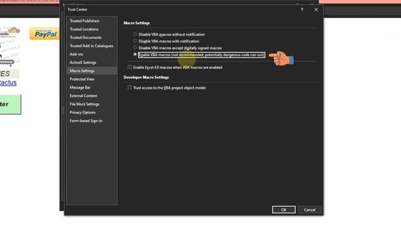The image size is (401, 225).
Task: Close the Trust Center dialog with X
Action: (x=316, y=10)
